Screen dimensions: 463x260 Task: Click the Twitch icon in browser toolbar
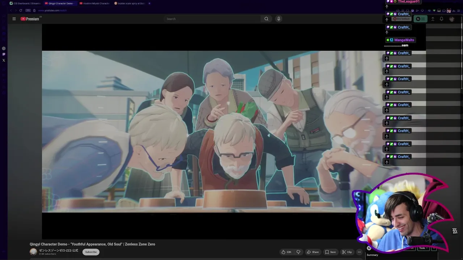pyautogui.click(x=412, y=10)
